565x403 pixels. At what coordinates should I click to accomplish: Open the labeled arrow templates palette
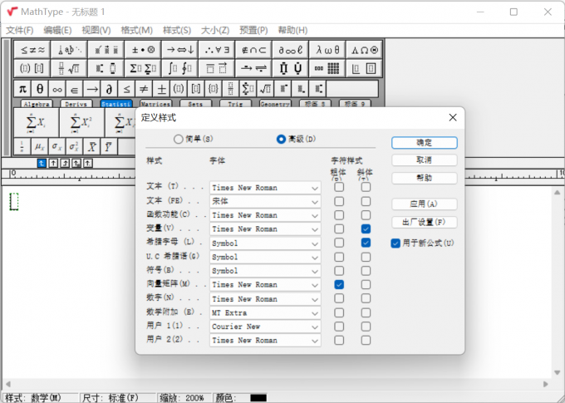tap(253, 68)
